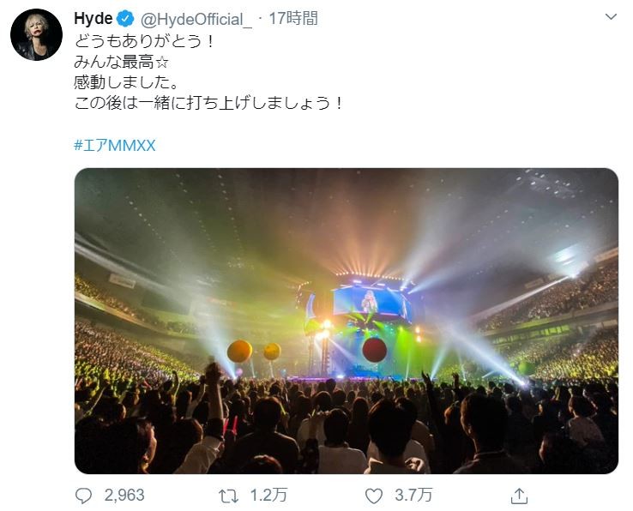Click the text 感動しました。
The image size is (633, 511).
point(118,82)
